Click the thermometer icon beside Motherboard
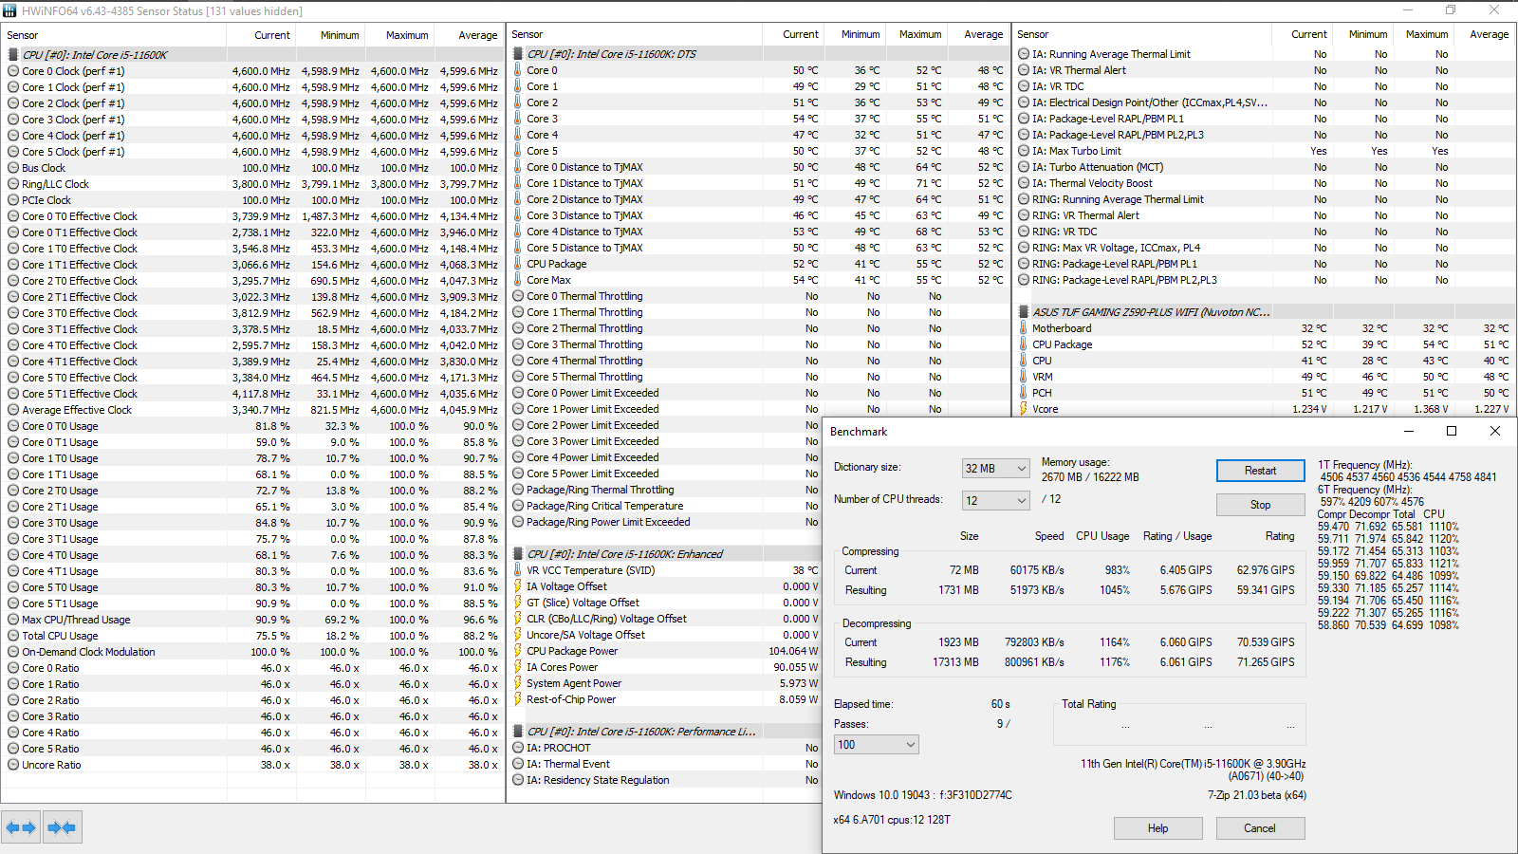Viewport: 1518px width, 854px height. point(1024,328)
